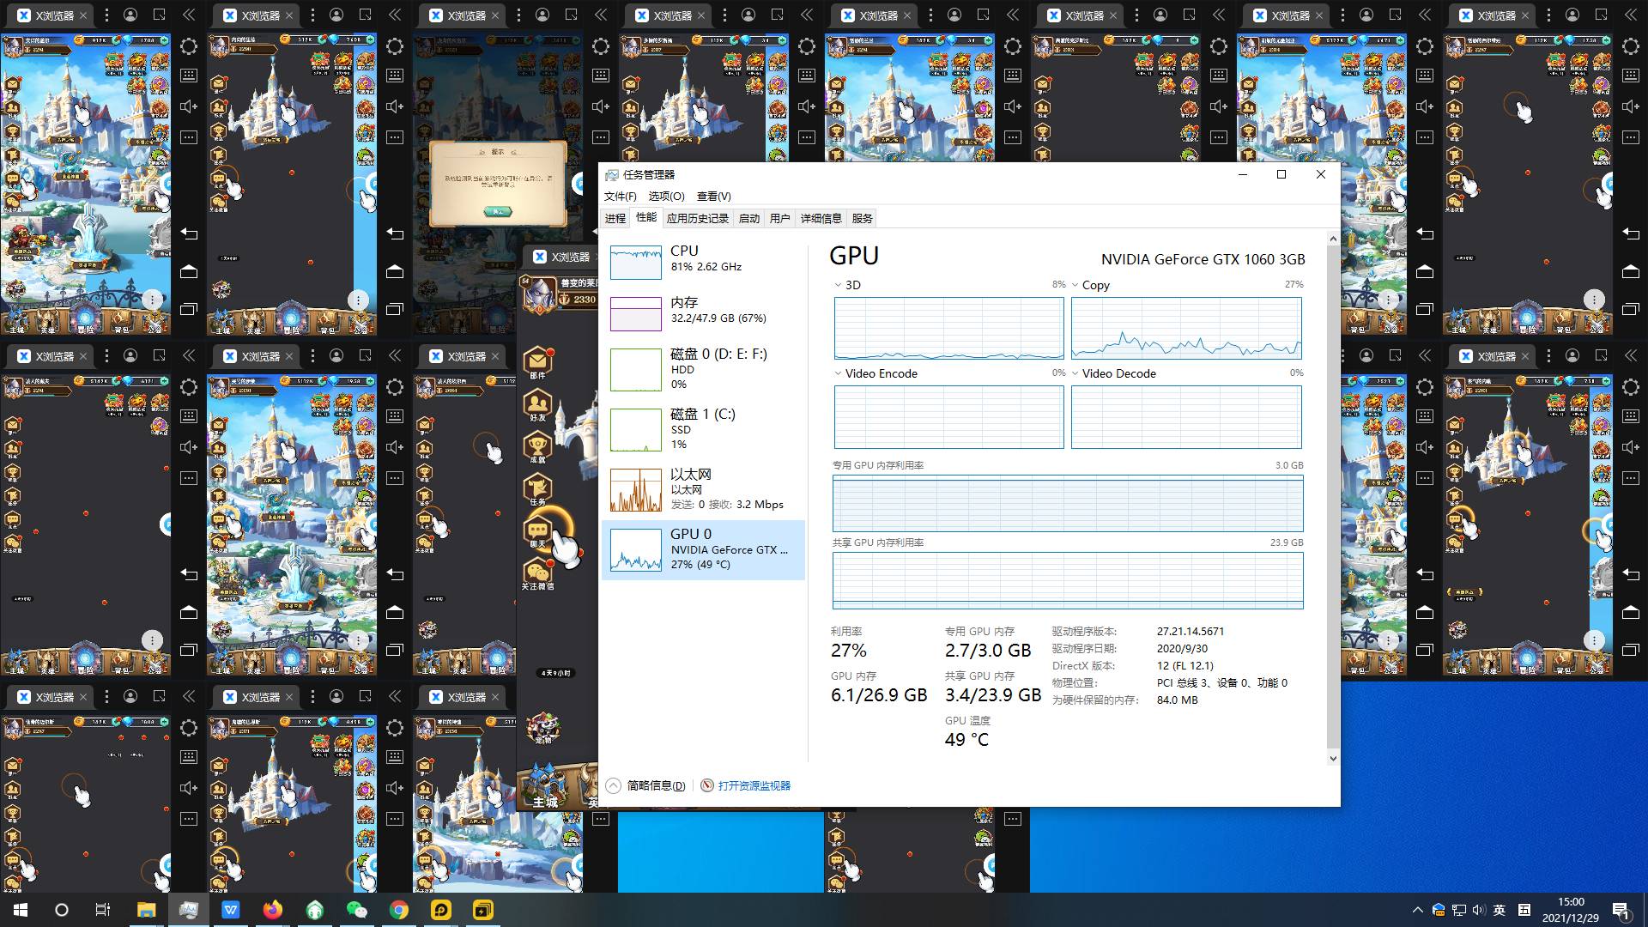Launch Google Chrome from the taskbar
The height and width of the screenshot is (927, 1648).
(399, 910)
